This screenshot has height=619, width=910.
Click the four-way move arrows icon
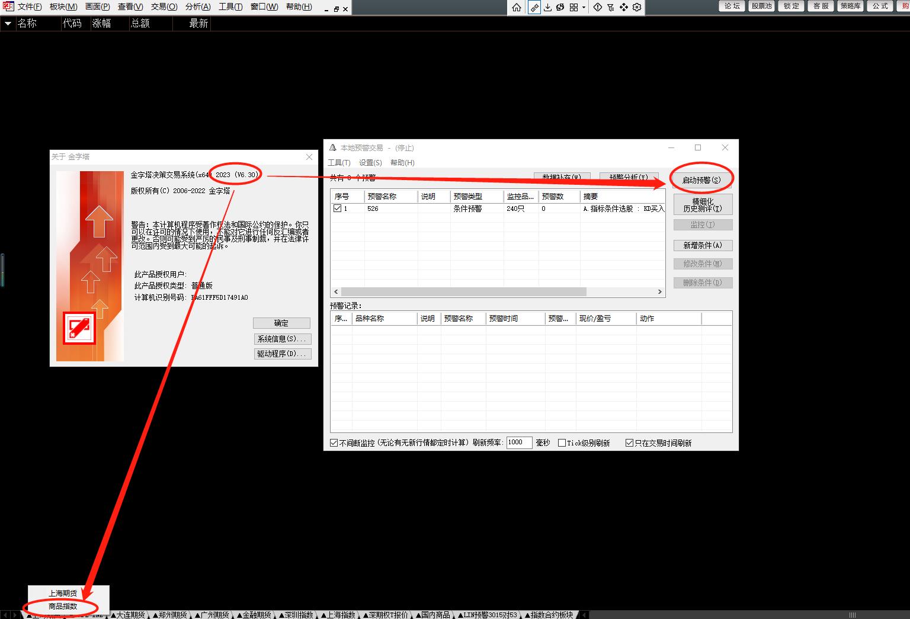(624, 7)
